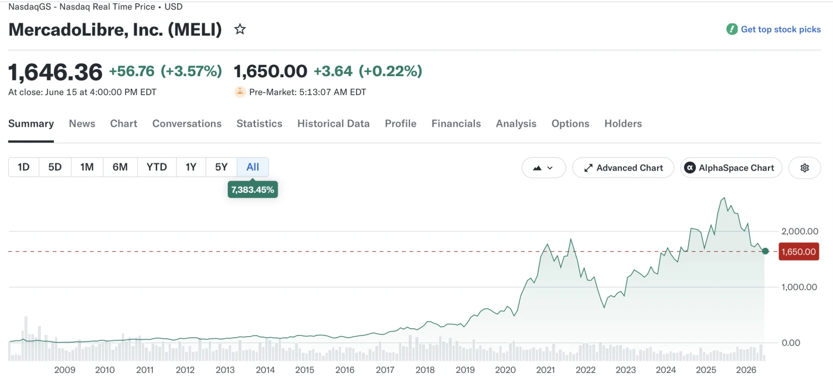Click the MercadoLibre, Inc. (MELI) title
The width and height of the screenshot is (833, 390).
click(115, 29)
